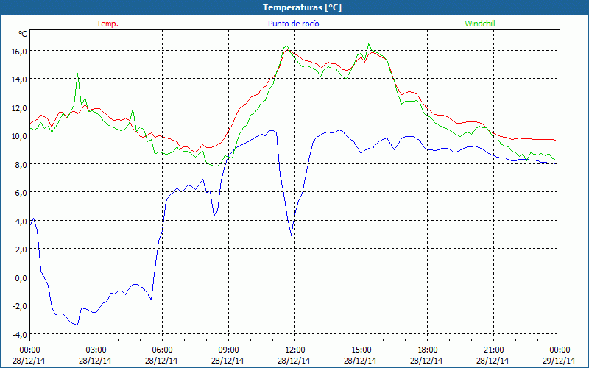Click the '21:00' time axis label
The width and height of the screenshot is (589, 368).
pyautogui.click(x=493, y=350)
